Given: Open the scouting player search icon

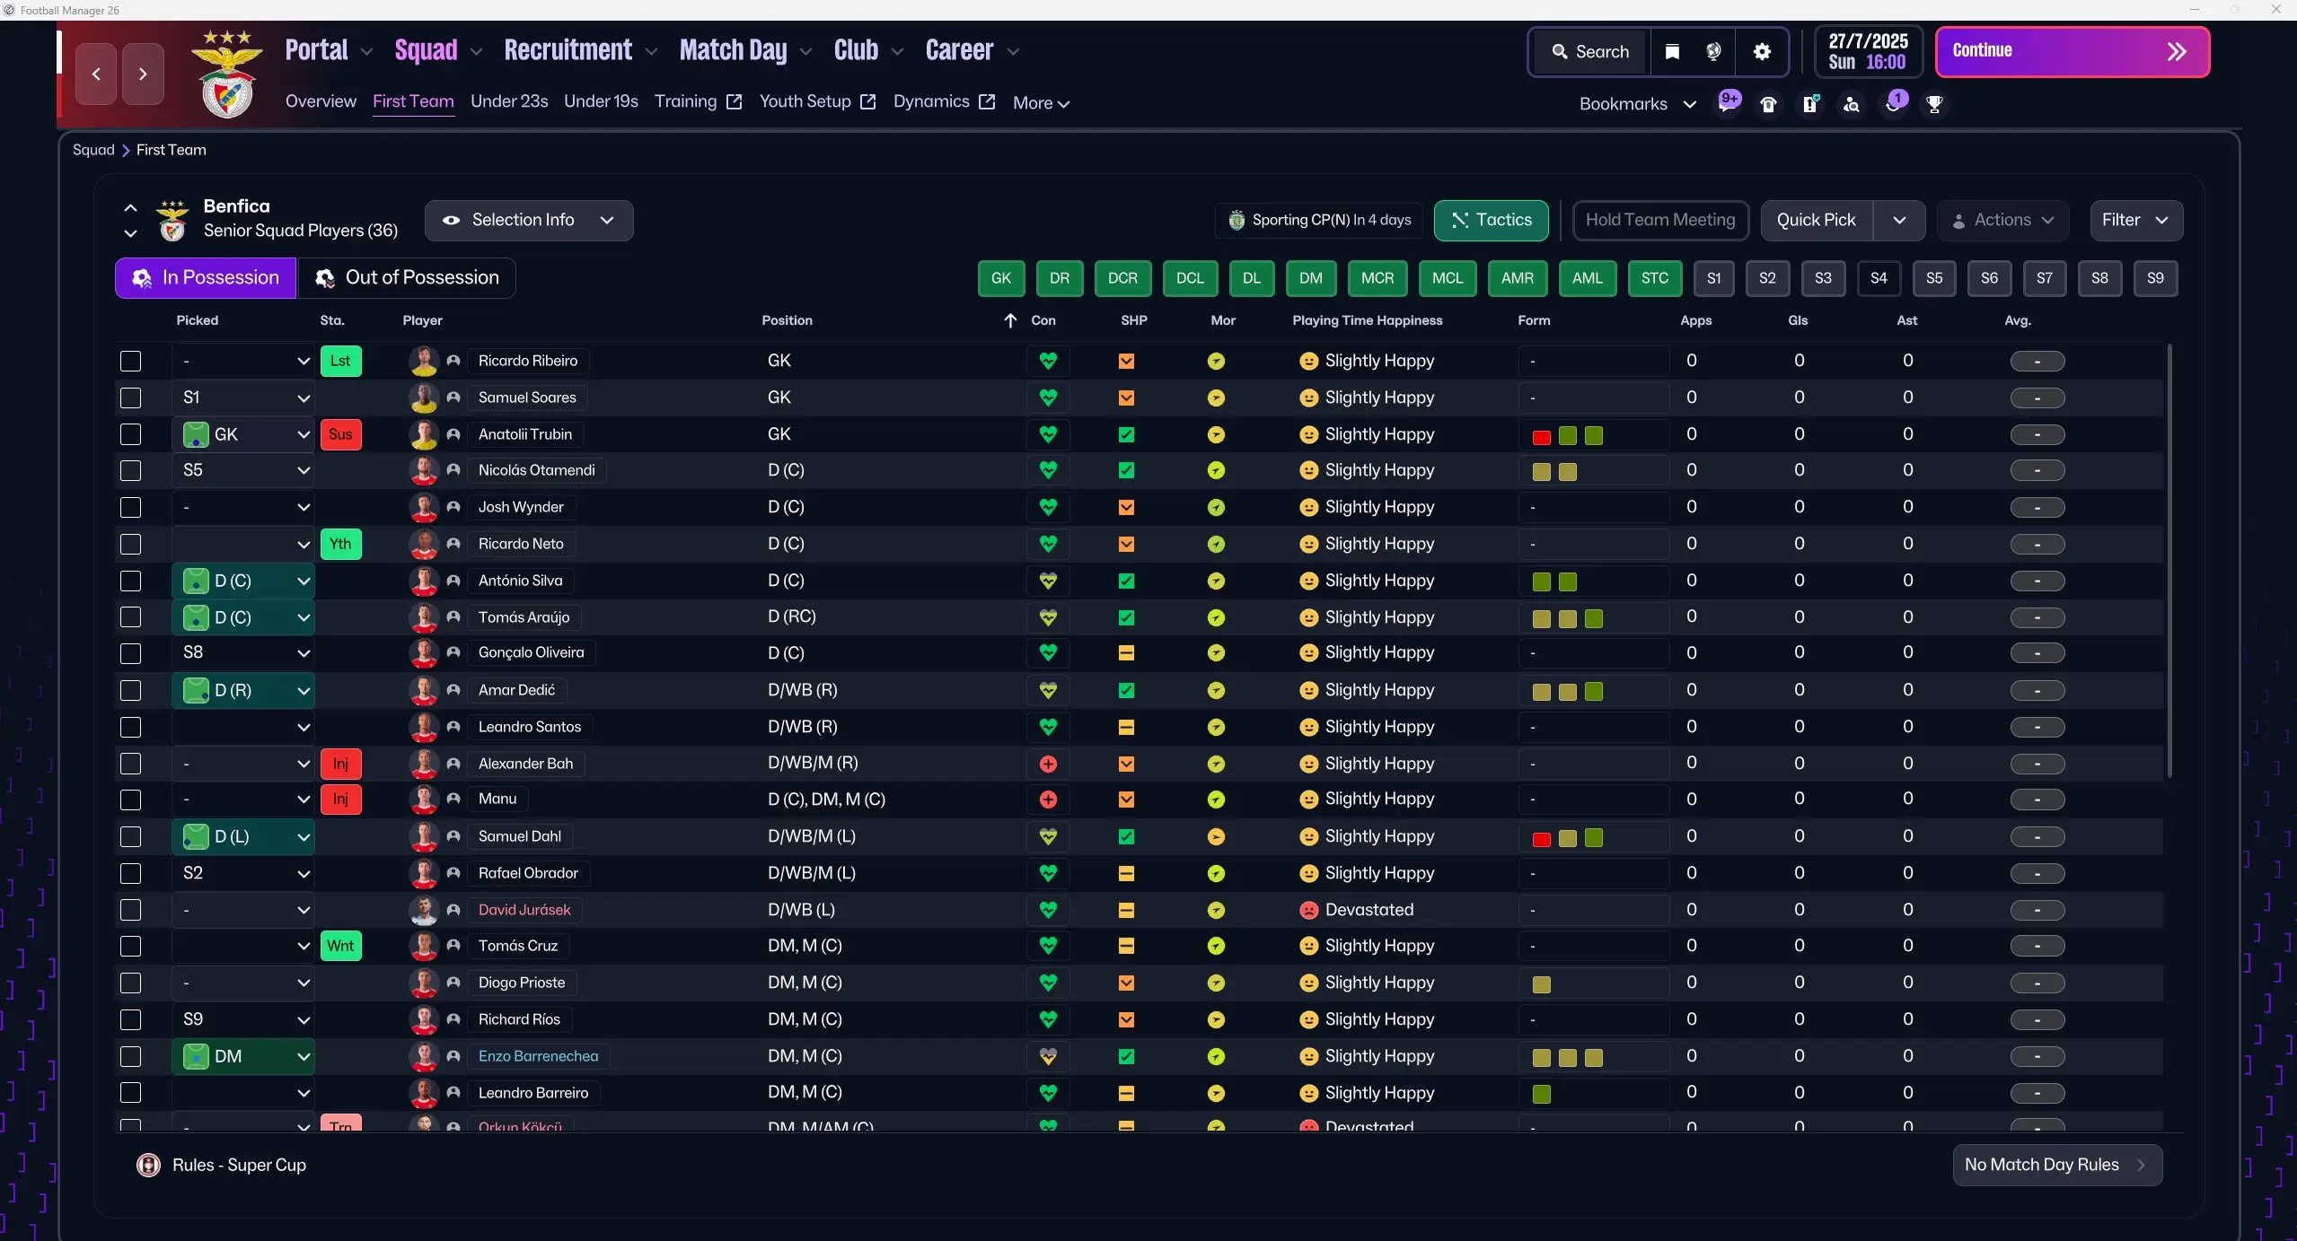Looking at the screenshot, I should (1851, 105).
